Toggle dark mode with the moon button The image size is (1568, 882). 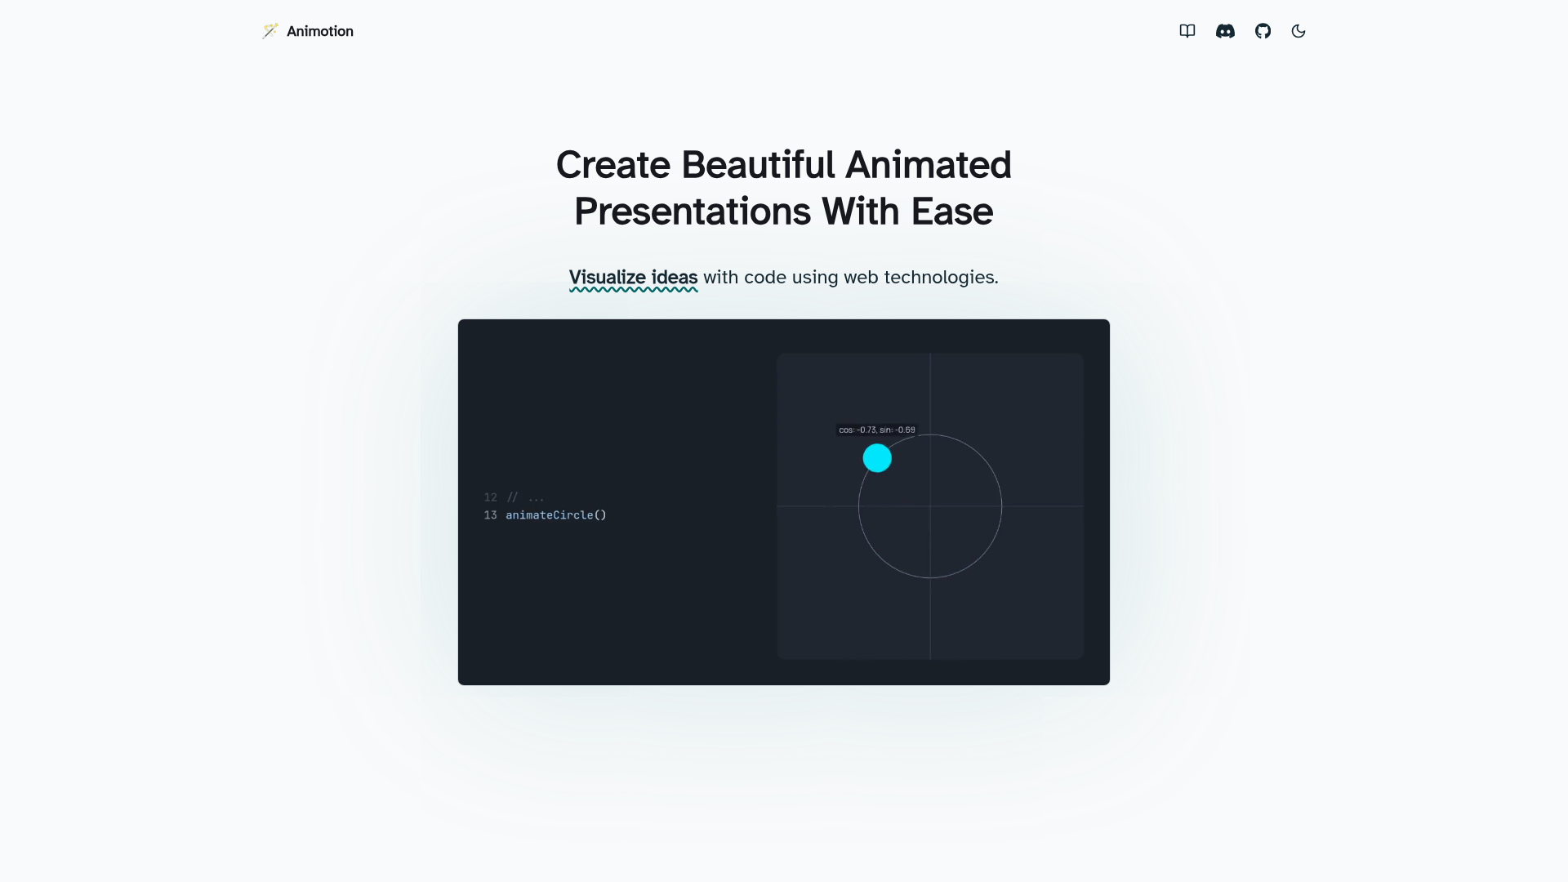pos(1298,31)
